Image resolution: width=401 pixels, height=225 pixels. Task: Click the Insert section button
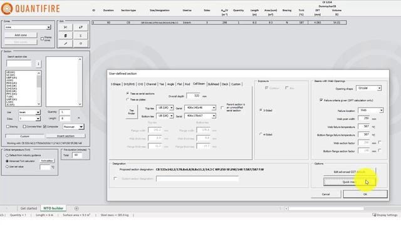coord(65,136)
